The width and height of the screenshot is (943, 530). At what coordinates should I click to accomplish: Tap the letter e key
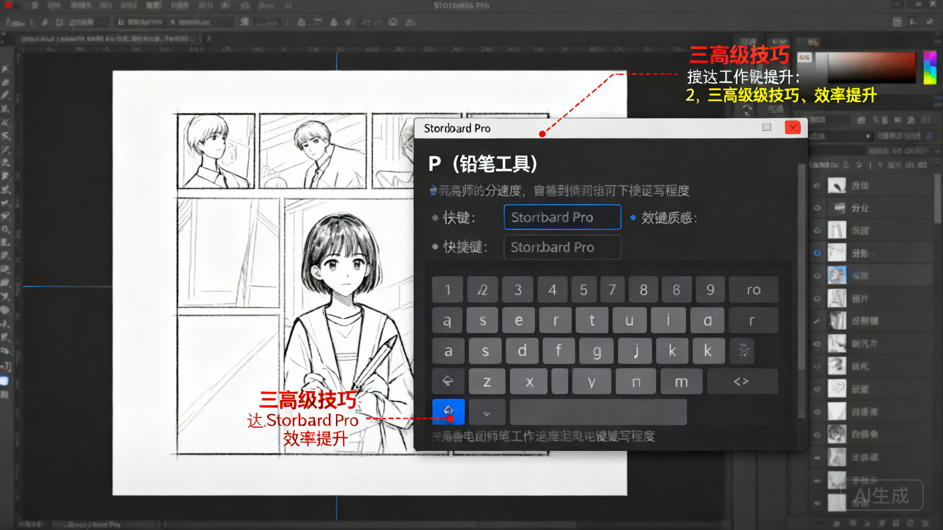coord(518,320)
